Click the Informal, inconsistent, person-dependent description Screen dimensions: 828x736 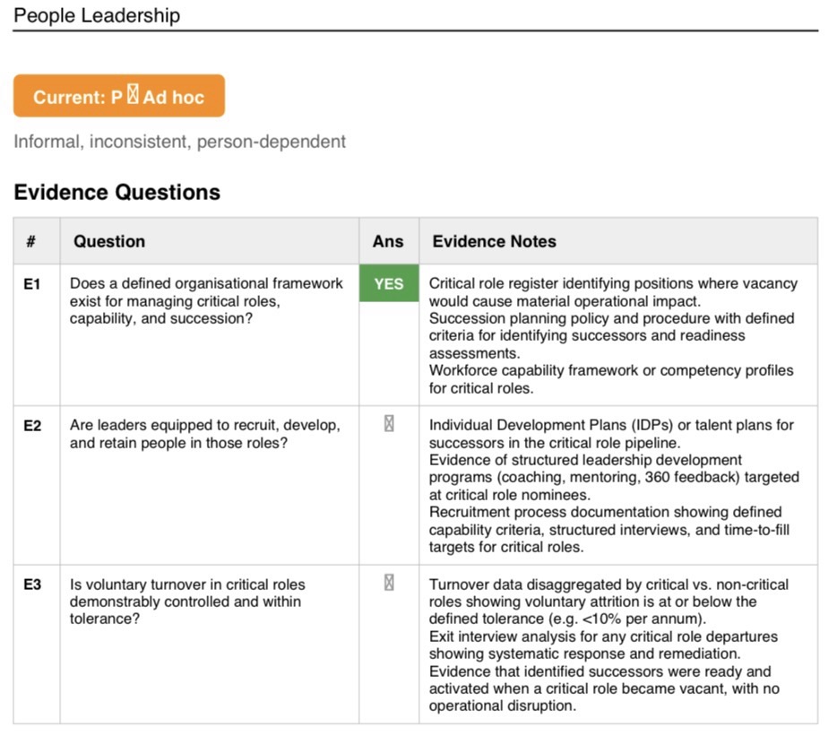click(179, 142)
